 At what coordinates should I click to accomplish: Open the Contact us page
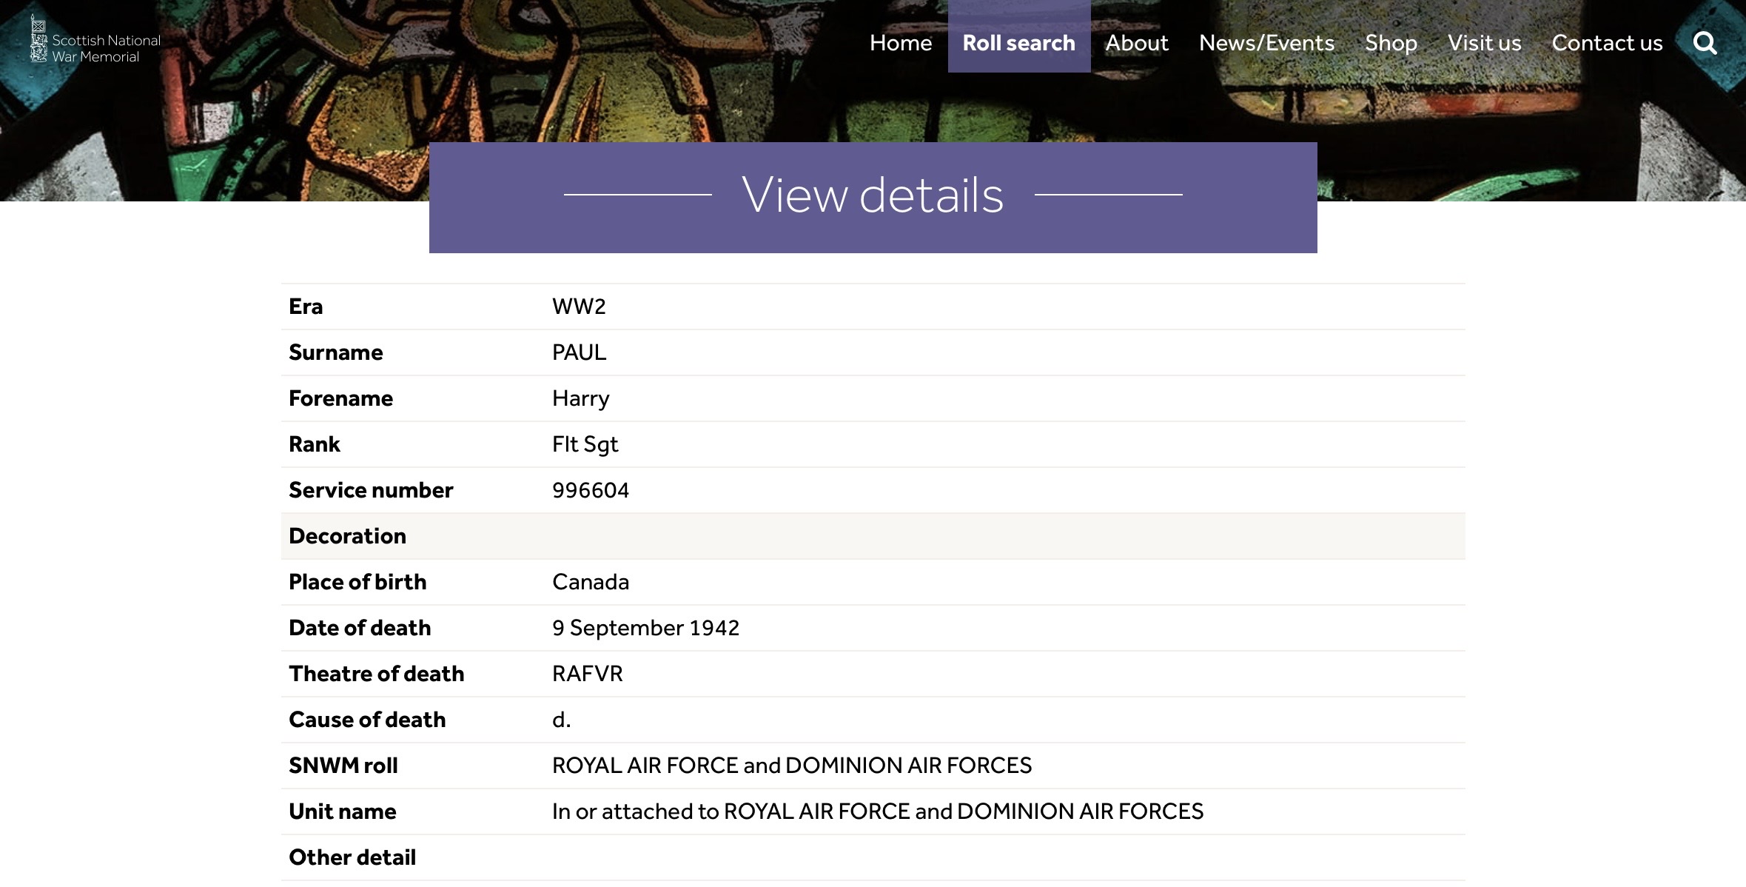(1607, 43)
